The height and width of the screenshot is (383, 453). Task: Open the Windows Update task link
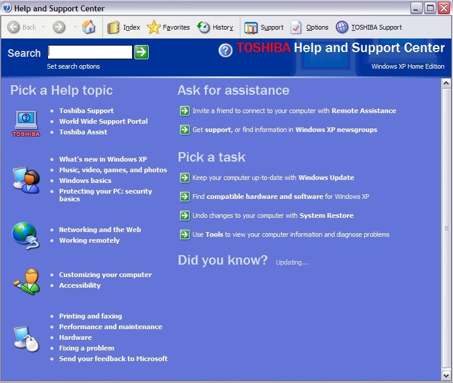[326, 178]
